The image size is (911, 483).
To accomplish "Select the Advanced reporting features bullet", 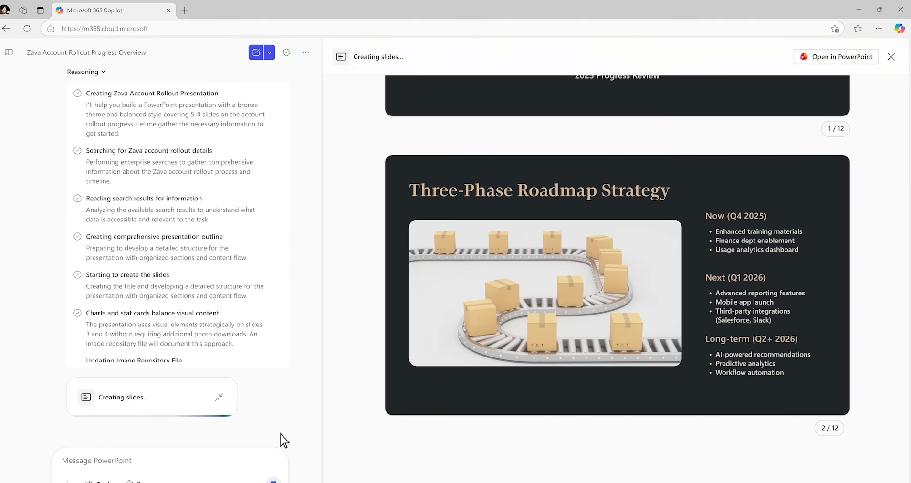I will [760, 293].
